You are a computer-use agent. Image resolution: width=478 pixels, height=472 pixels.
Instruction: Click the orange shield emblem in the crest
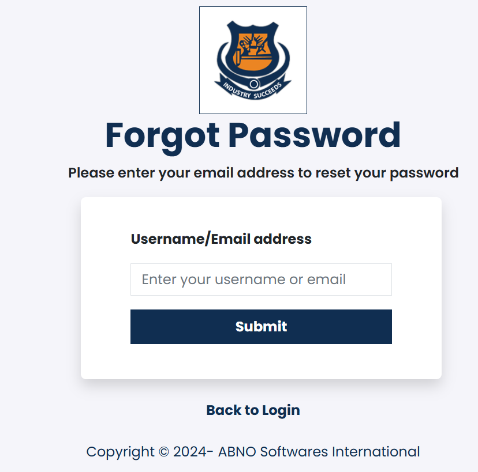click(252, 50)
